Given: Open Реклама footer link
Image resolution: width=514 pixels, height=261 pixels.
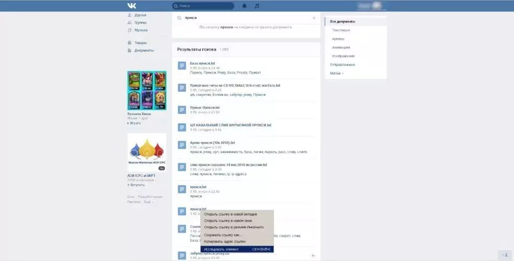Looking at the screenshot, I should (134, 202).
